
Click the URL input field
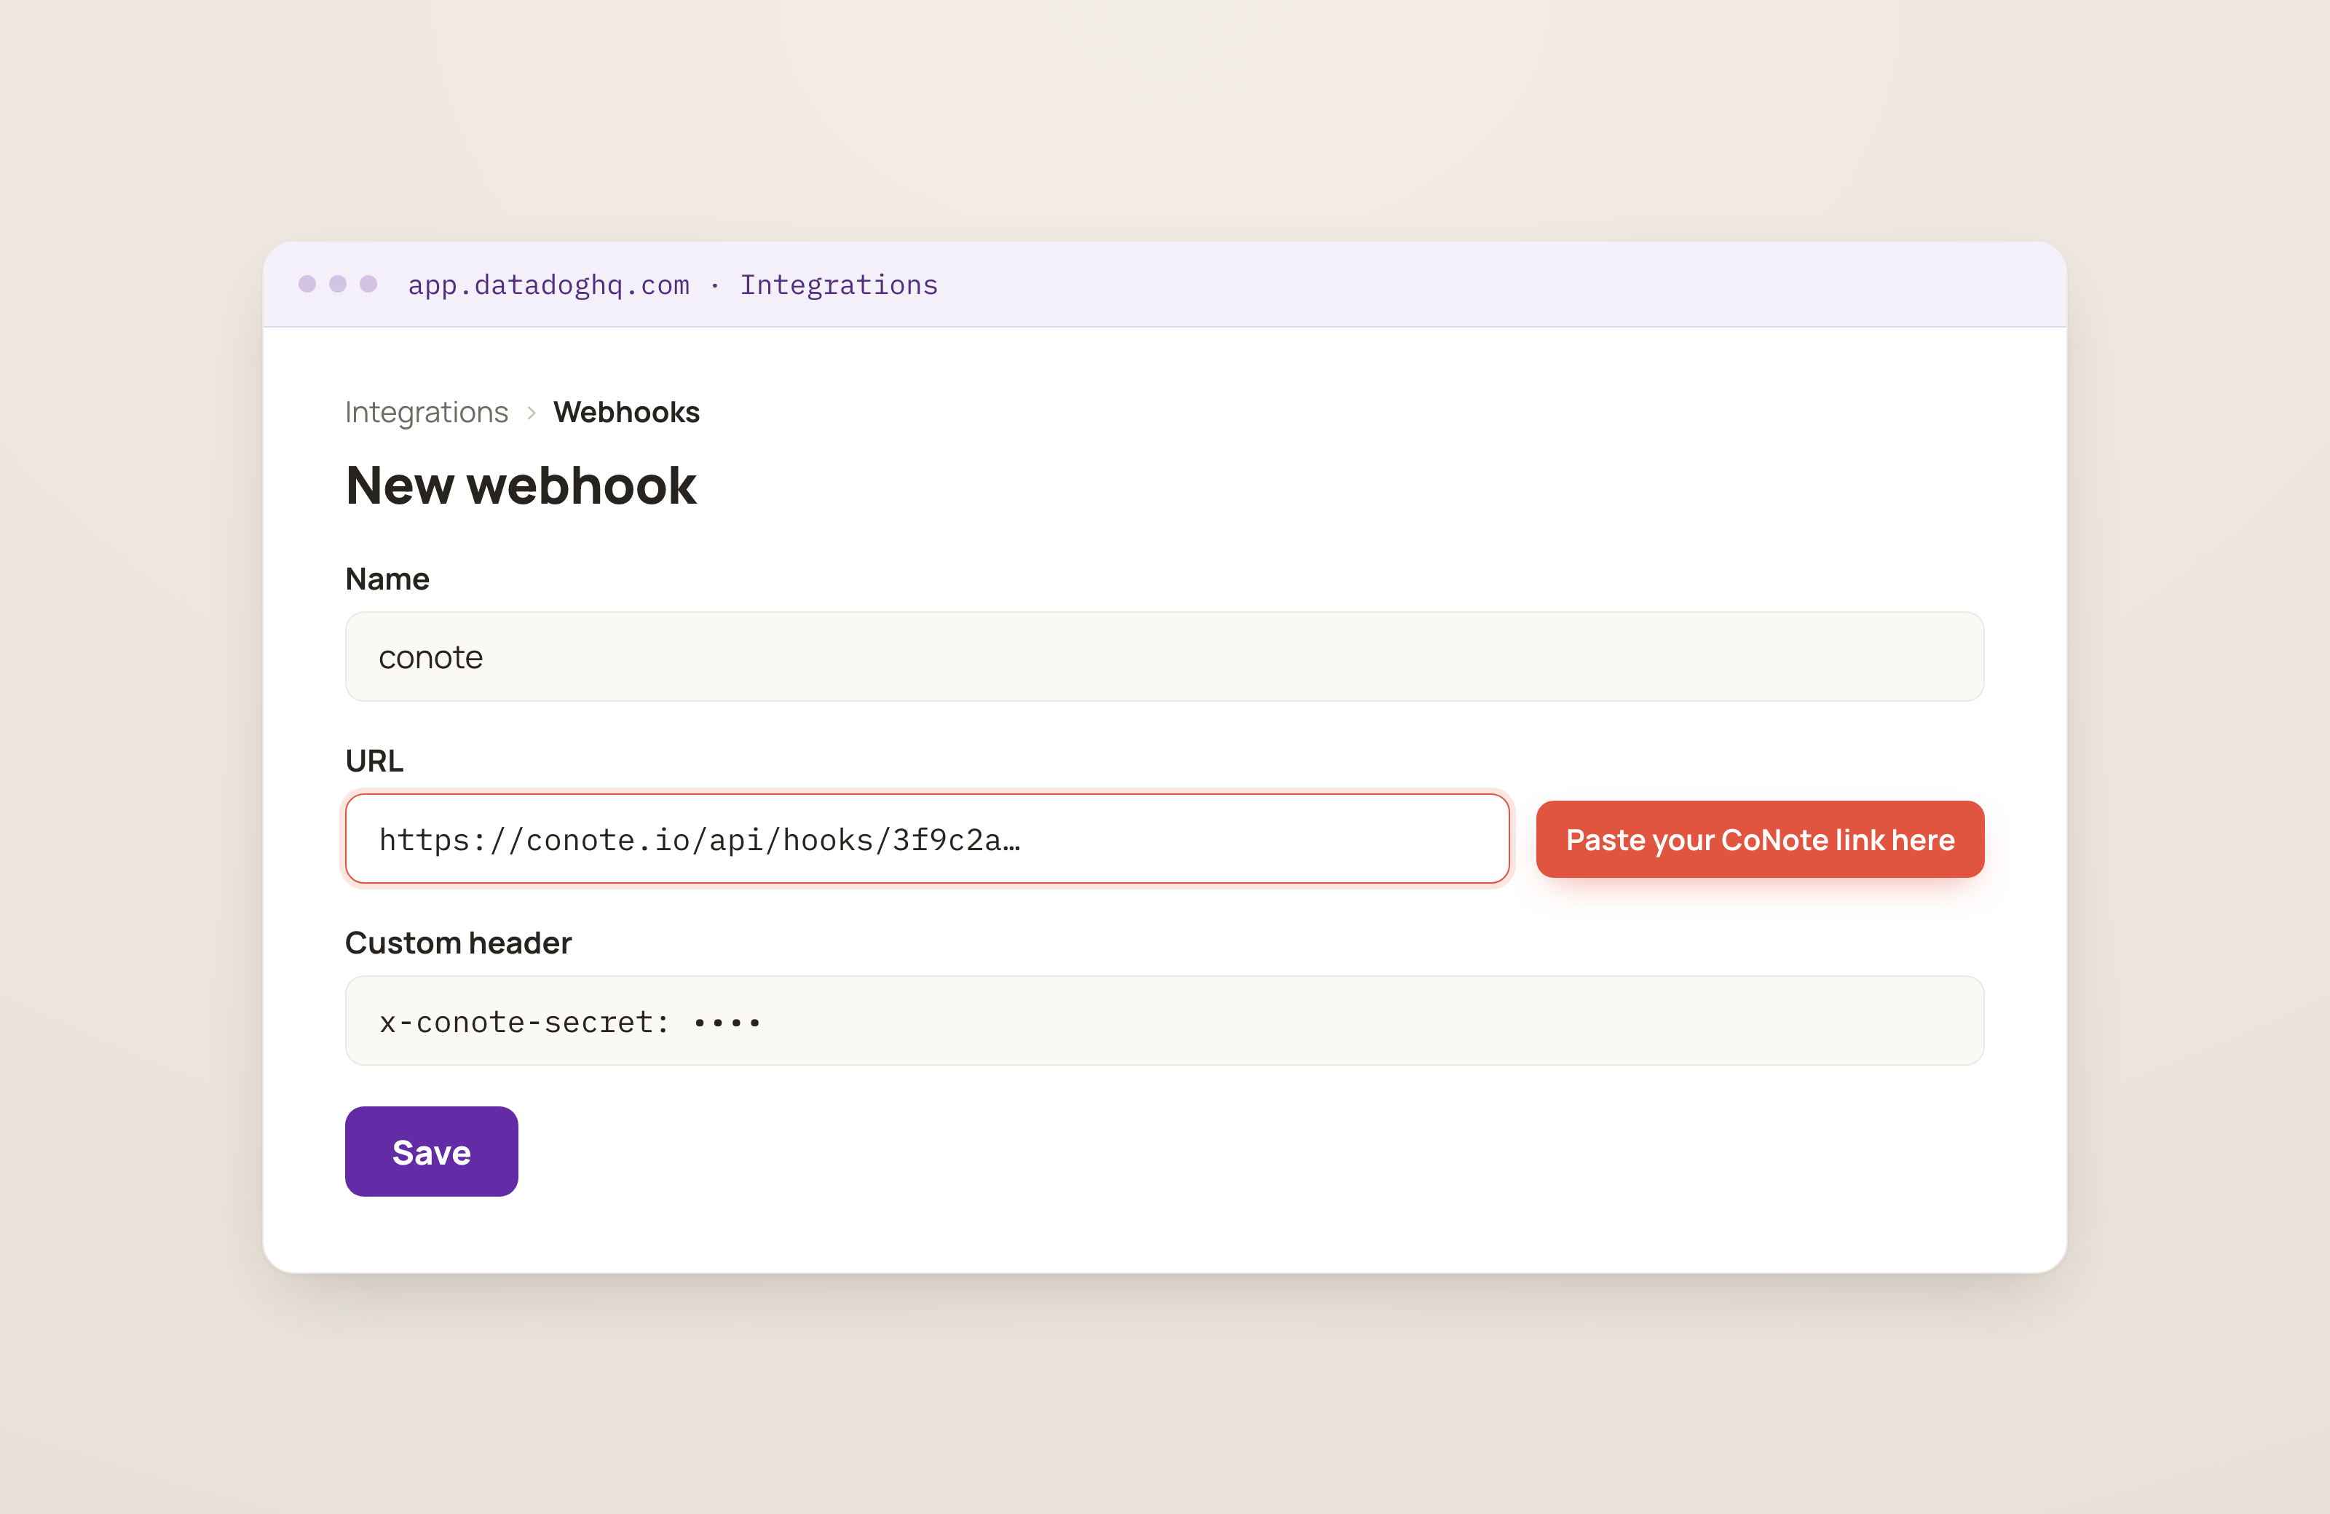927,839
